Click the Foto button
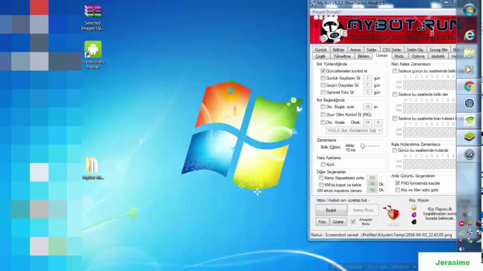Screen dimensions: 483x271 (322, 222)
